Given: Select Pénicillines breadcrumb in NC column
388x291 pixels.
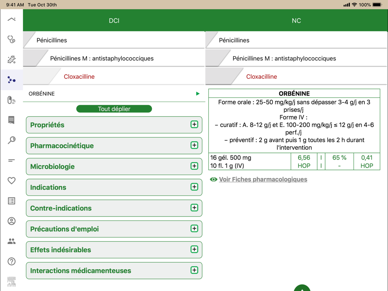Looking at the screenshot, I should 296,40.
